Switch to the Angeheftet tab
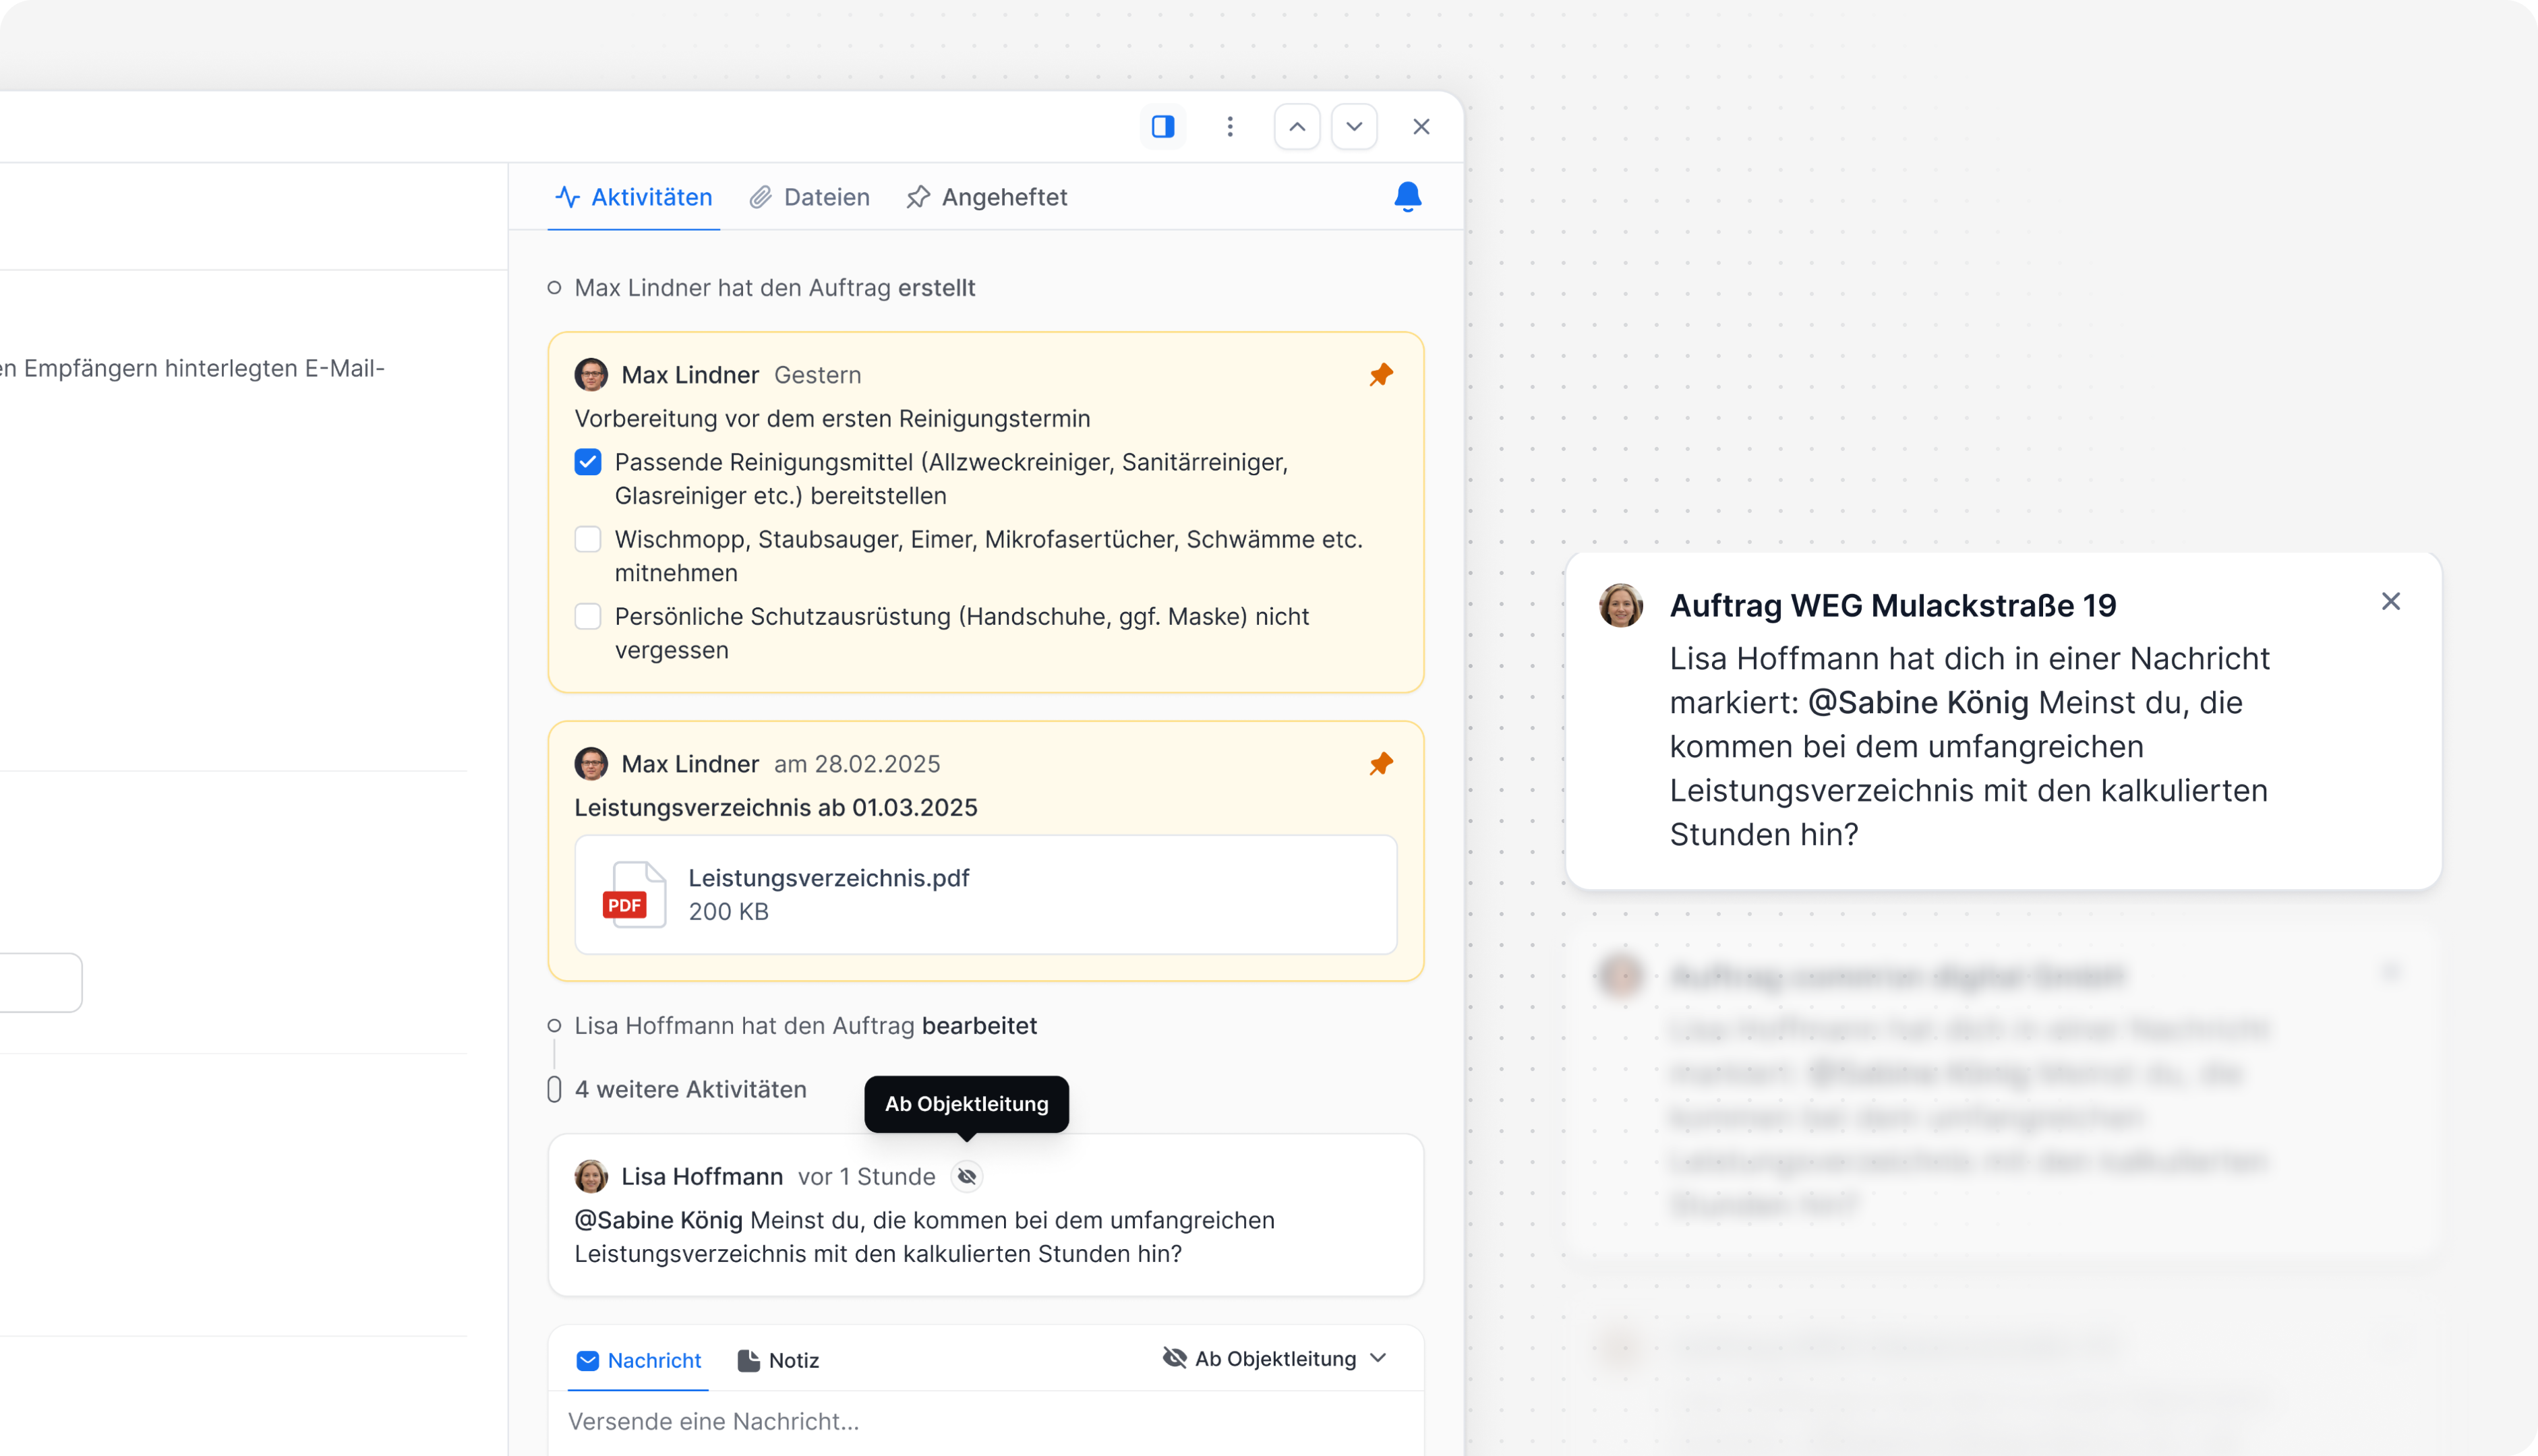The image size is (2538, 1456). [x=987, y=197]
